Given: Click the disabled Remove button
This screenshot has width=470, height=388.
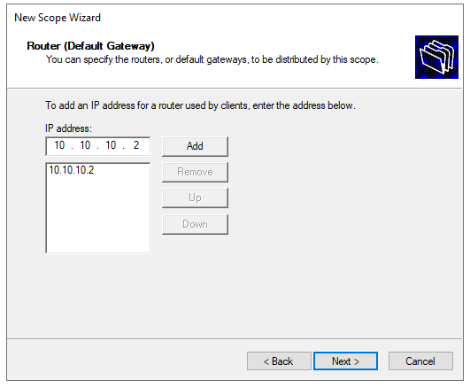Looking at the screenshot, I should tap(195, 172).
